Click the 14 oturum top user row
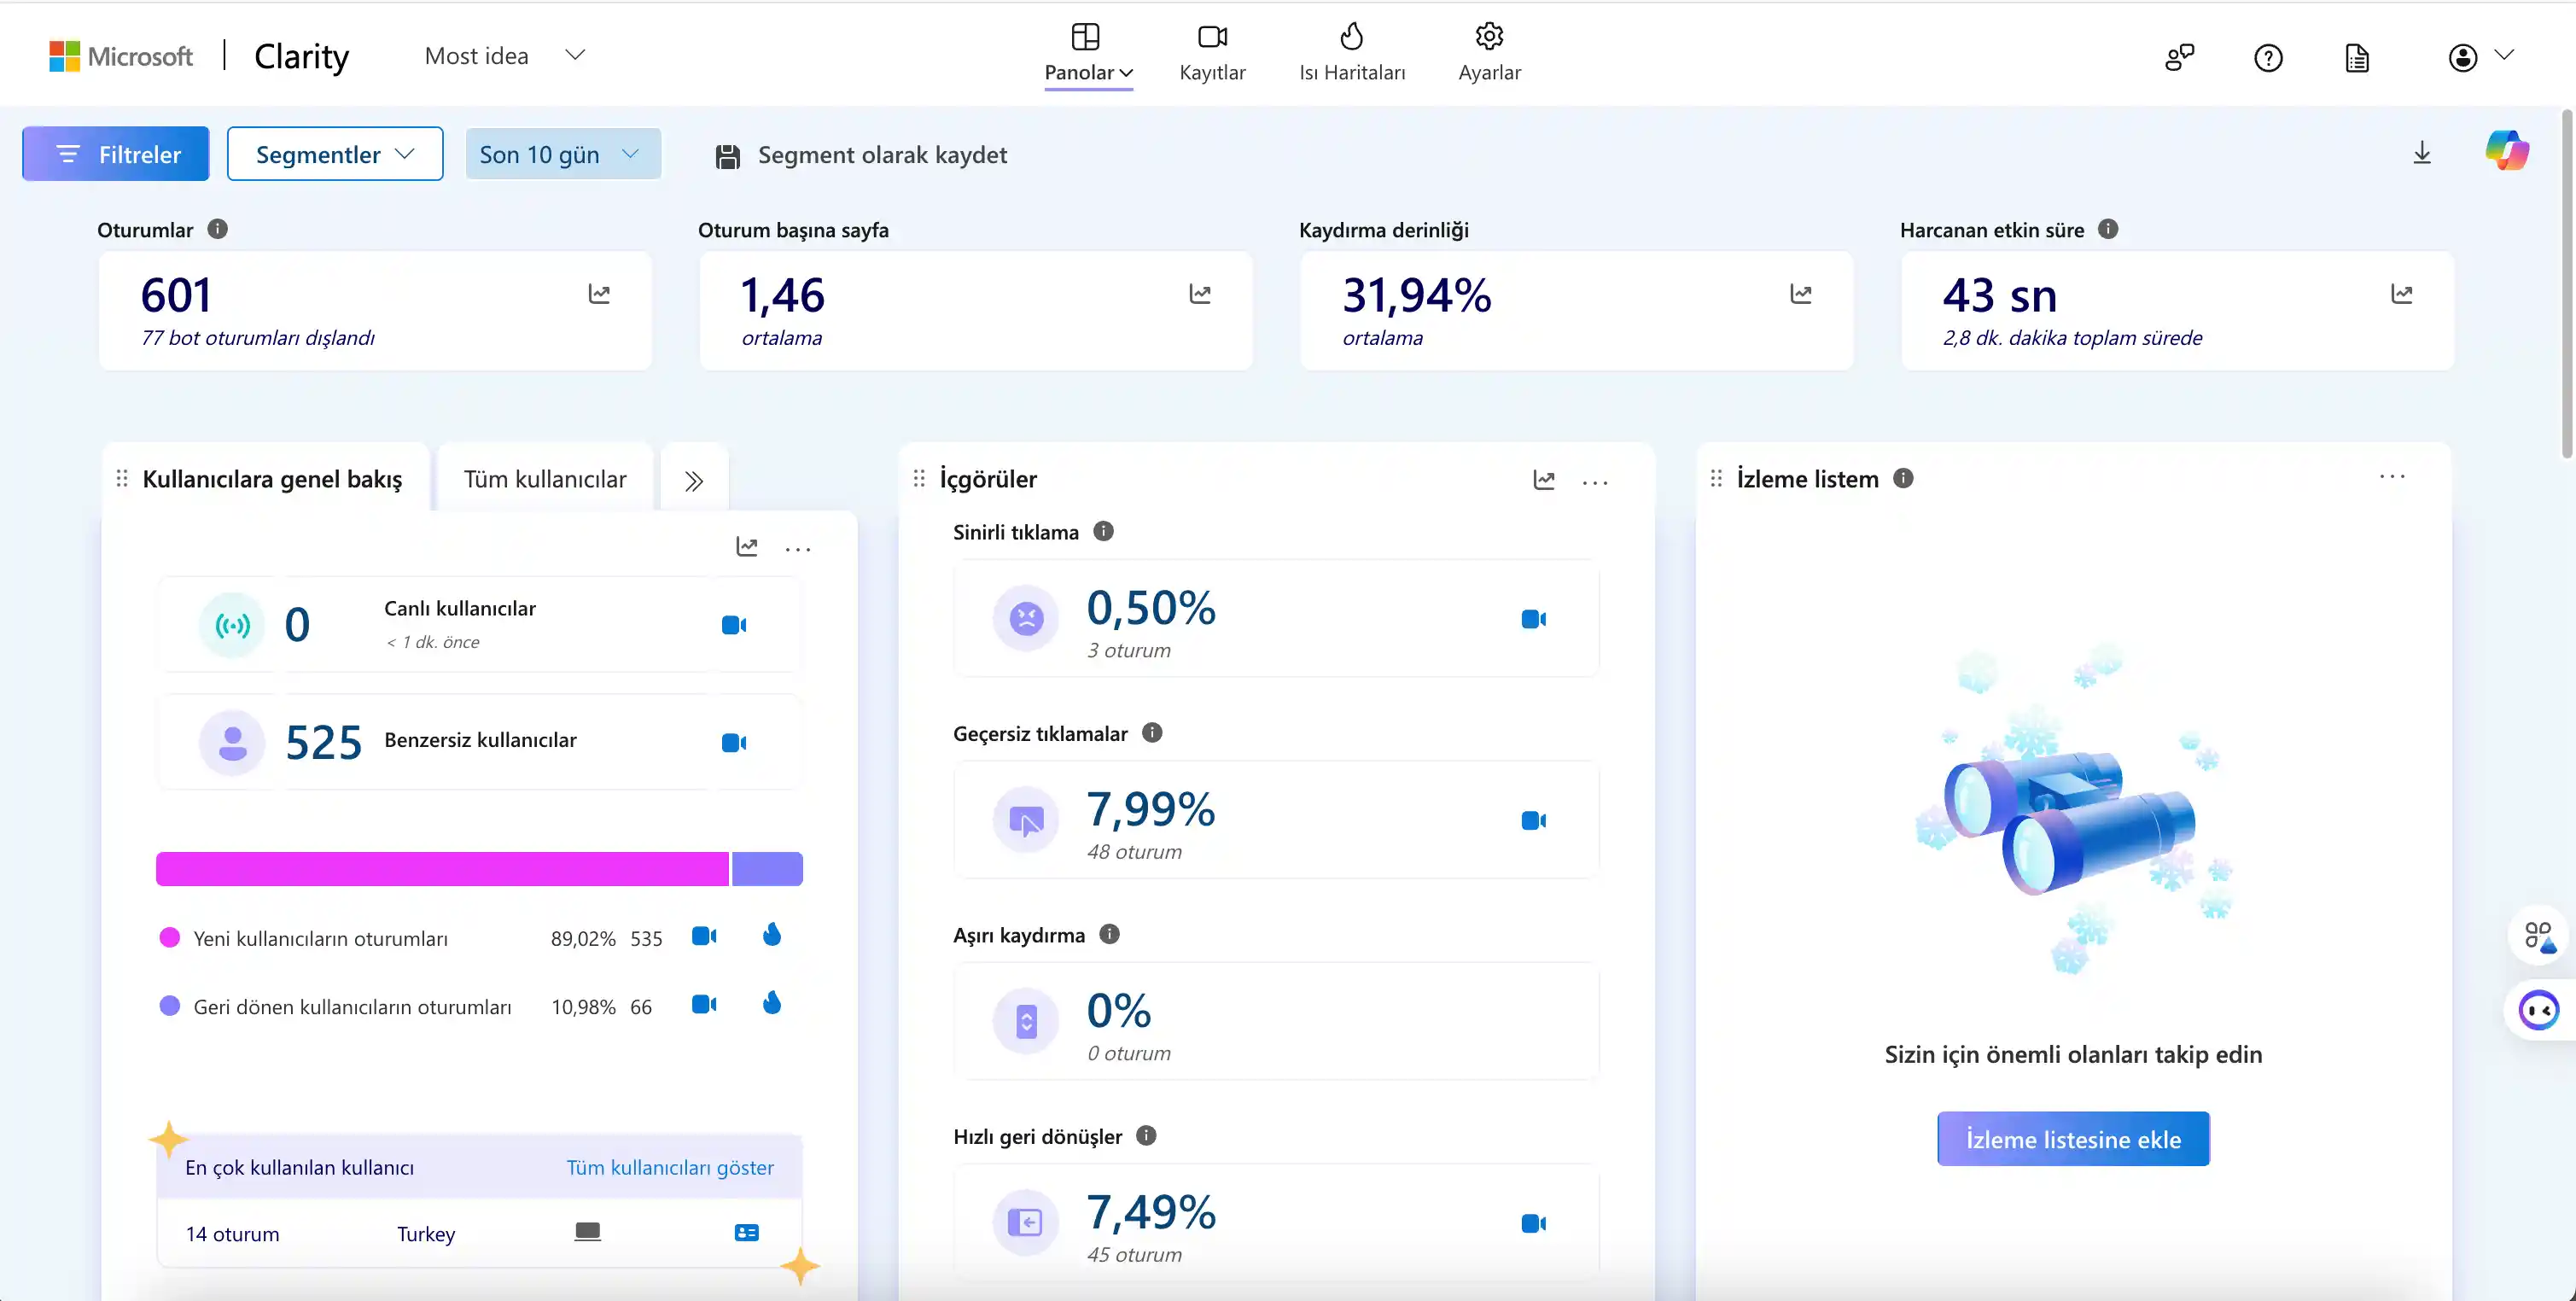The width and height of the screenshot is (2576, 1301). coord(480,1233)
